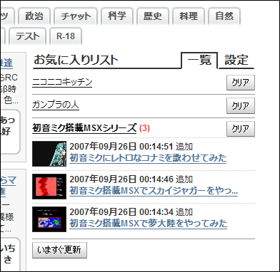Click the 2007年09月26日 00:14:34 追加 timestamp

coord(131,212)
